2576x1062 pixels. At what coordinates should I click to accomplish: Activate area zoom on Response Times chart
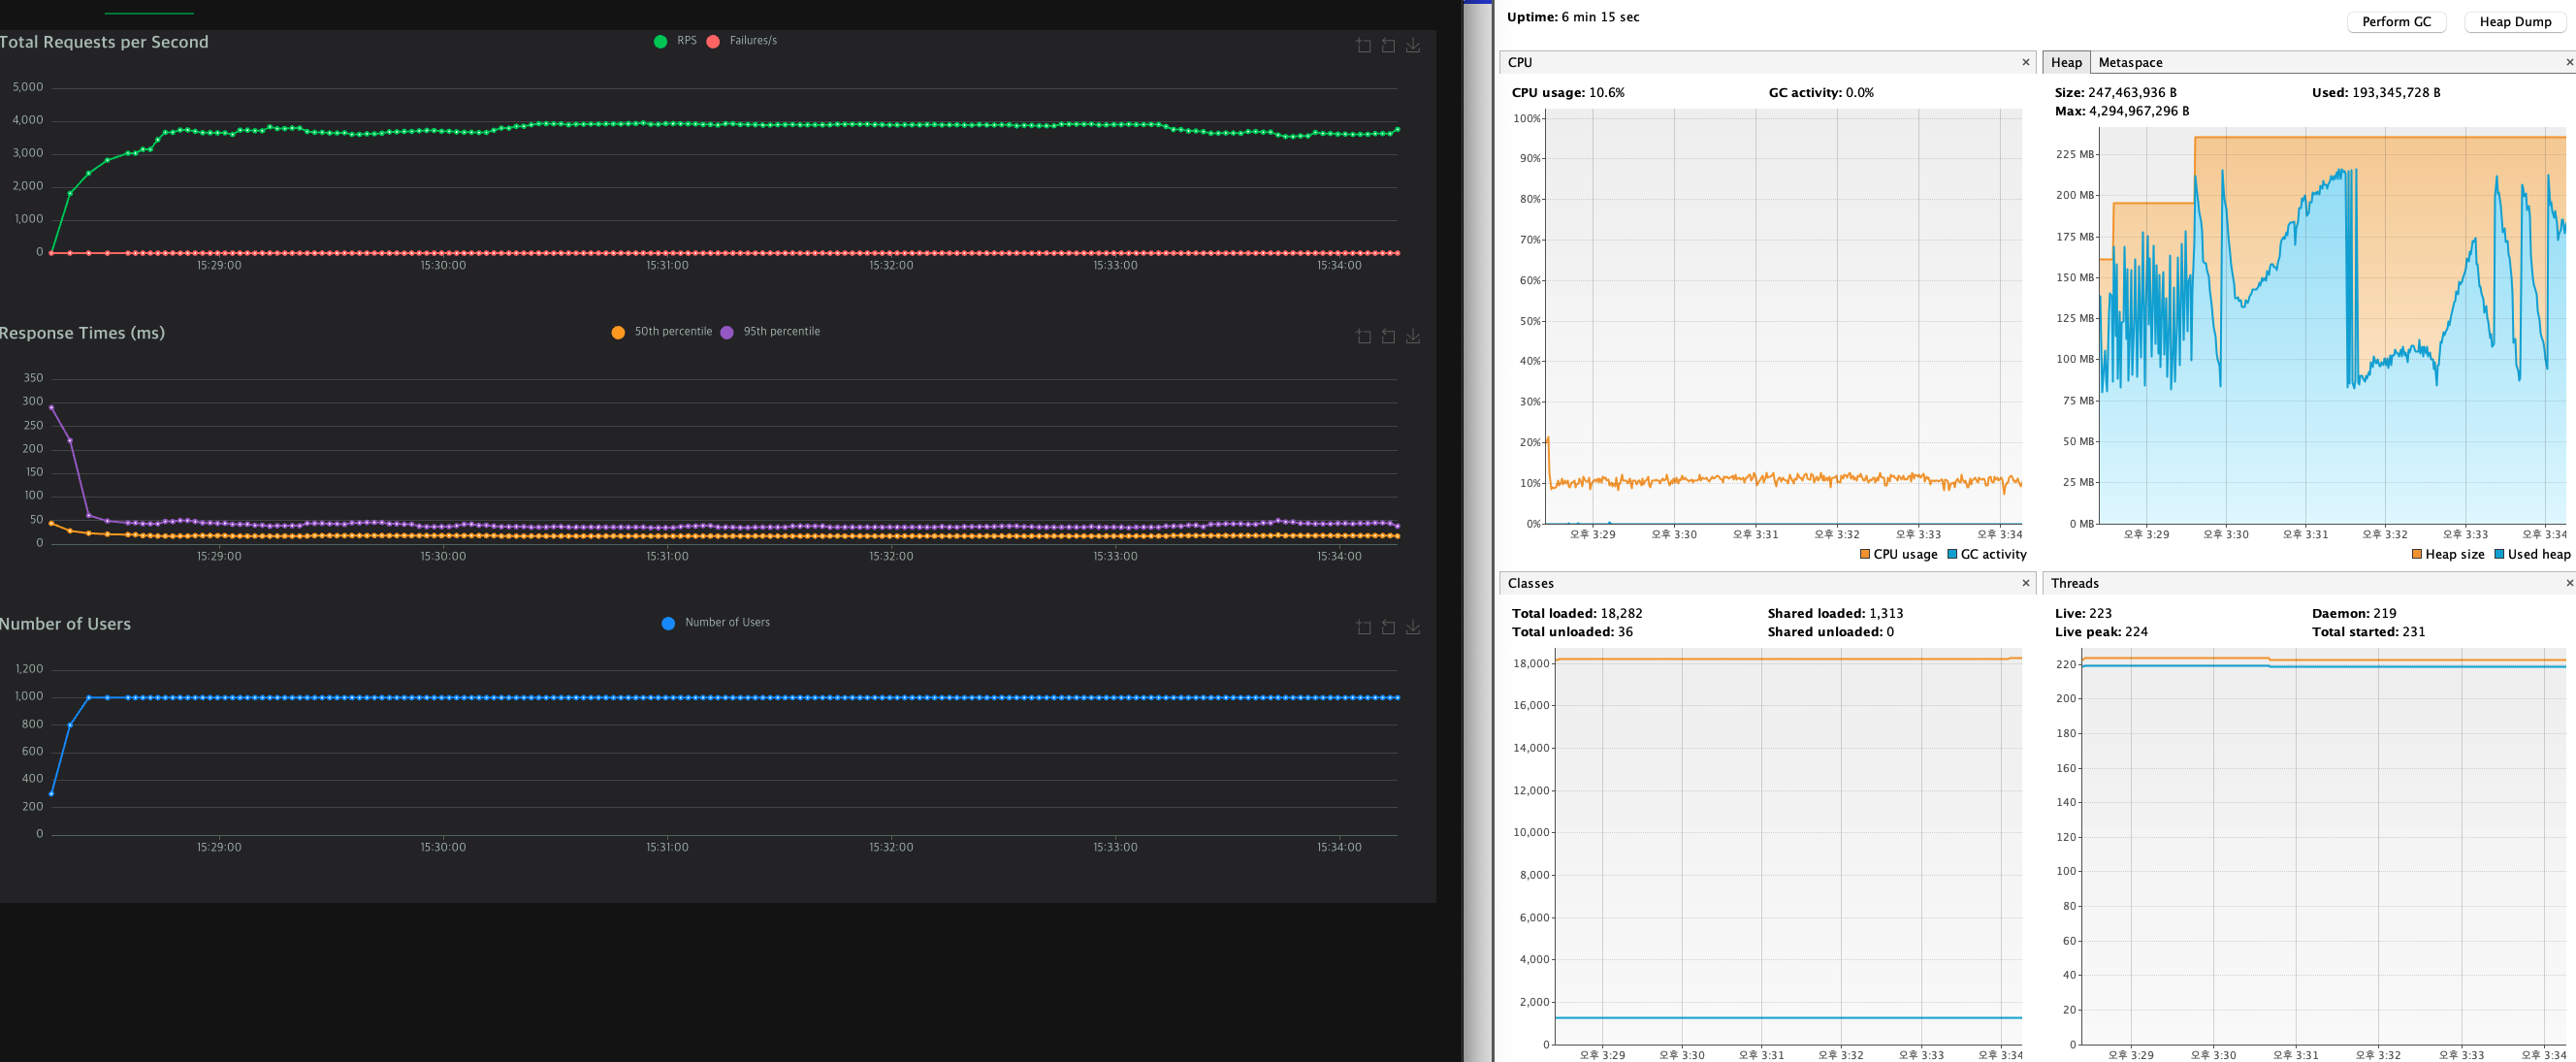1363,337
